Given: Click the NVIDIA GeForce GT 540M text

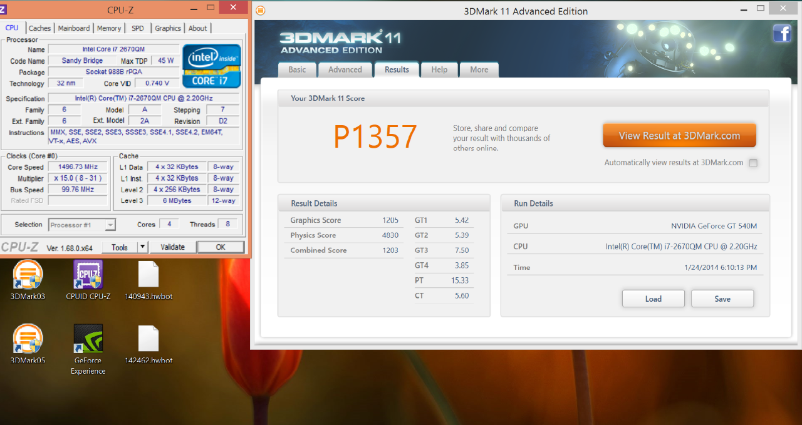Looking at the screenshot, I should (x=714, y=227).
